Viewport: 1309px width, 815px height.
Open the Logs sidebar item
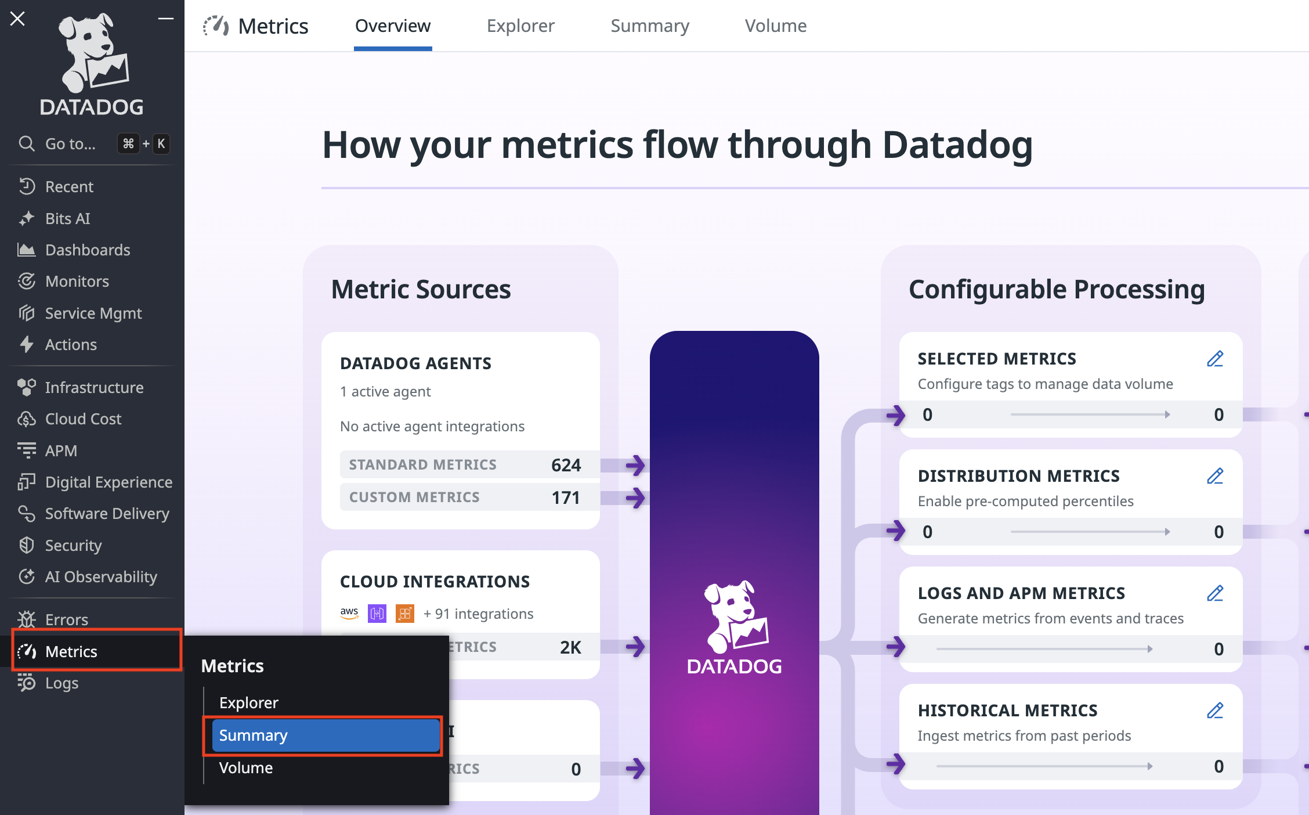[62, 683]
